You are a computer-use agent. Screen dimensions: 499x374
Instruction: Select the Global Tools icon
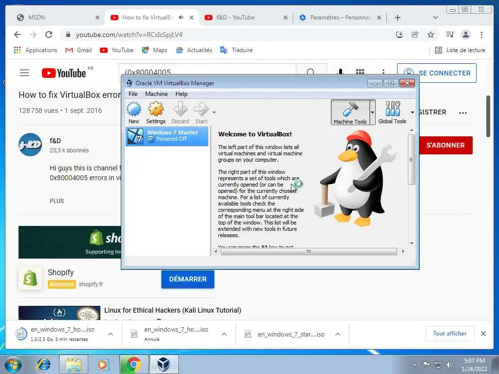click(x=392, y=112)
